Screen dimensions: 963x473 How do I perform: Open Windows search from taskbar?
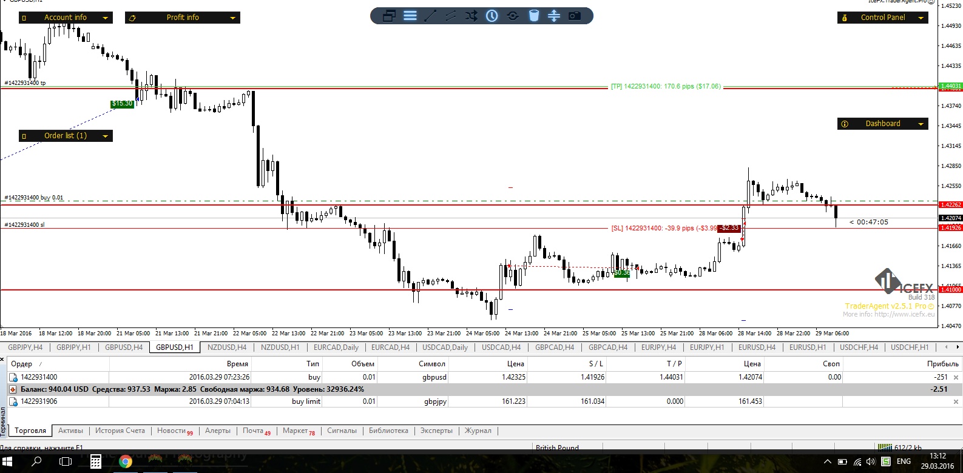coord(36,462)
